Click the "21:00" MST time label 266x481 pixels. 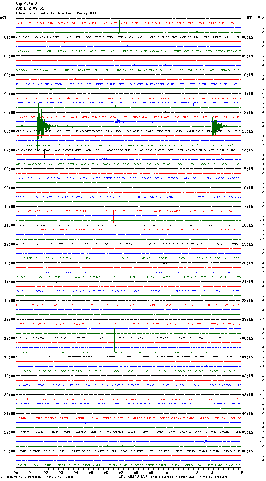(10, 414)
